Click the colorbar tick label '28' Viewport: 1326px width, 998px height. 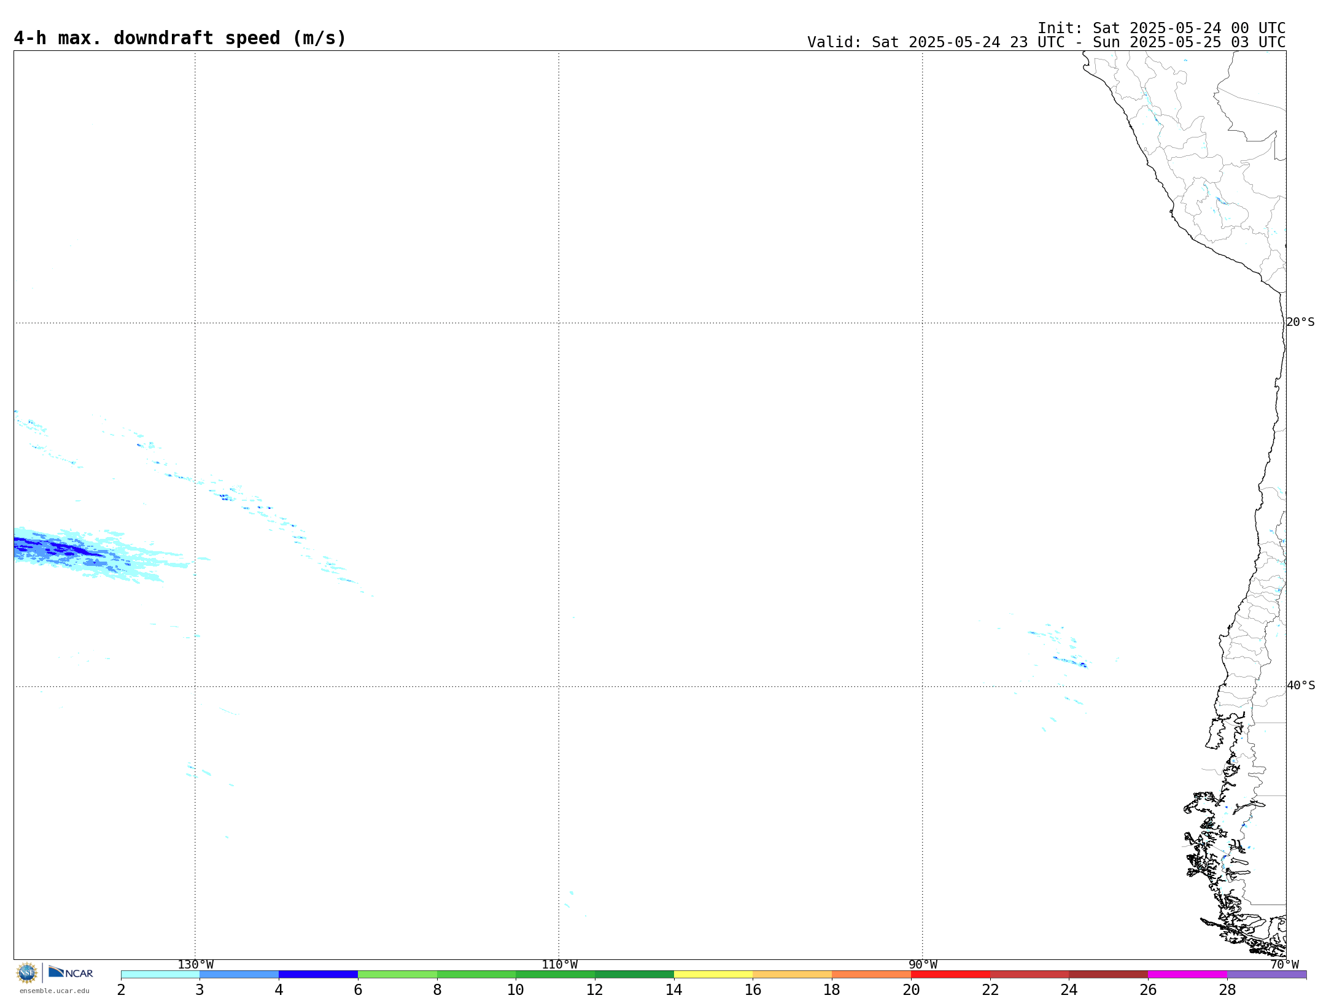tap(1227, 989)
